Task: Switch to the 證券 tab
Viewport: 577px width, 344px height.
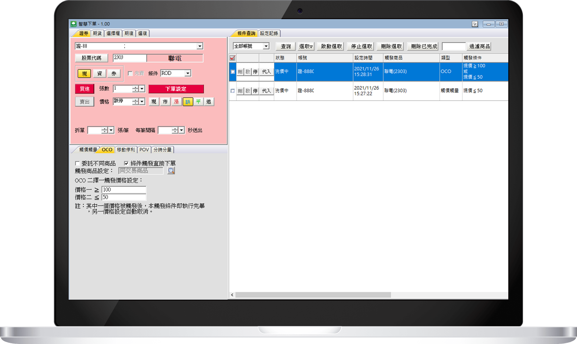Action: (x=83, y=33)
